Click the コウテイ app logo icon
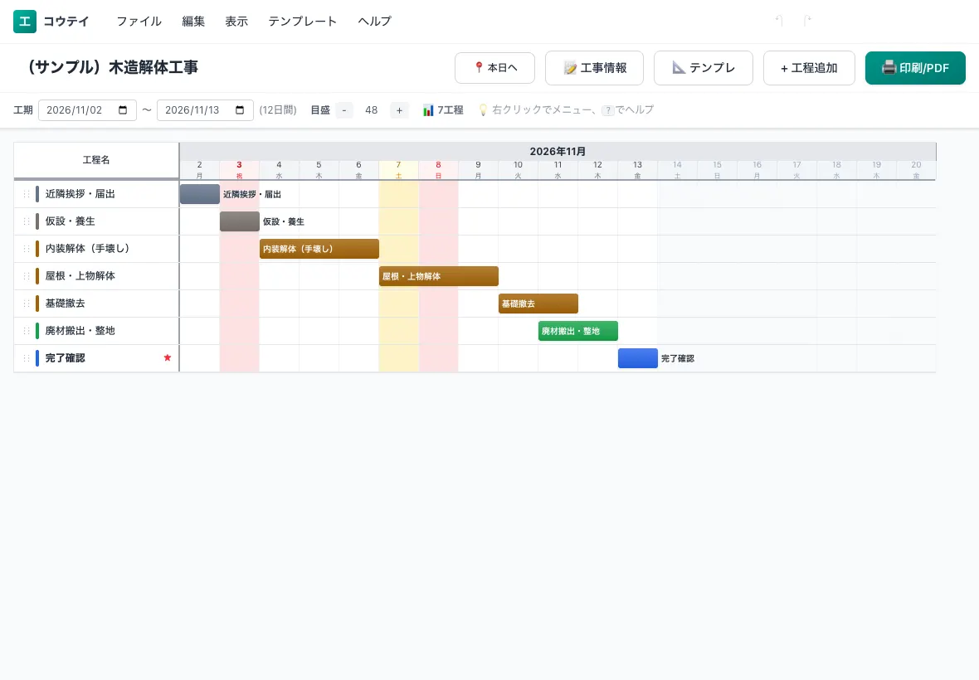The height and width of the screenshot is (680, 979). tap(25, 22)
